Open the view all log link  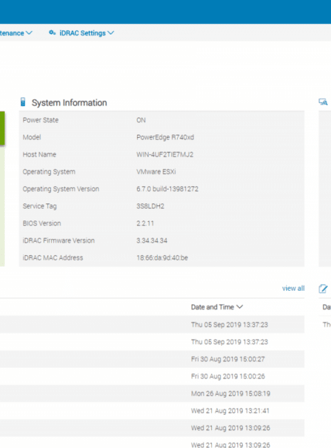(x=293, y=288)
